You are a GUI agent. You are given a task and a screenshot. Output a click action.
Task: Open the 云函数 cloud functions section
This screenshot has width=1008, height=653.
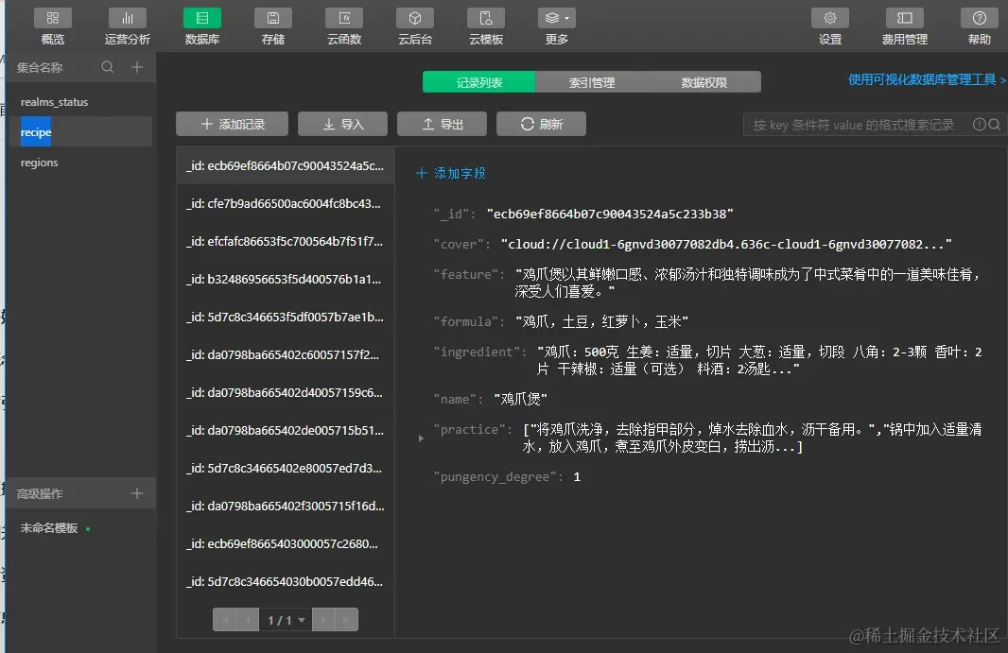pyautogui.click(x=344, y=26)
